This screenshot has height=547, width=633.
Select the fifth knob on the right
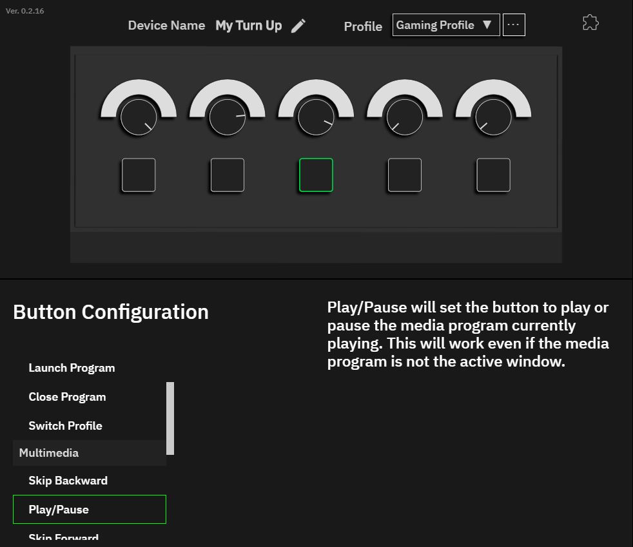coord(493,117)
